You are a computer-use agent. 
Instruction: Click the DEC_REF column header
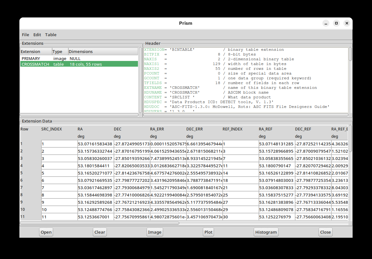303,129
